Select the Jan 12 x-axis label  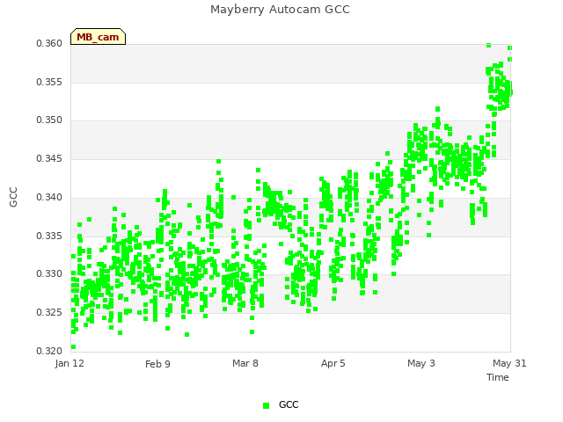(69, 363)
